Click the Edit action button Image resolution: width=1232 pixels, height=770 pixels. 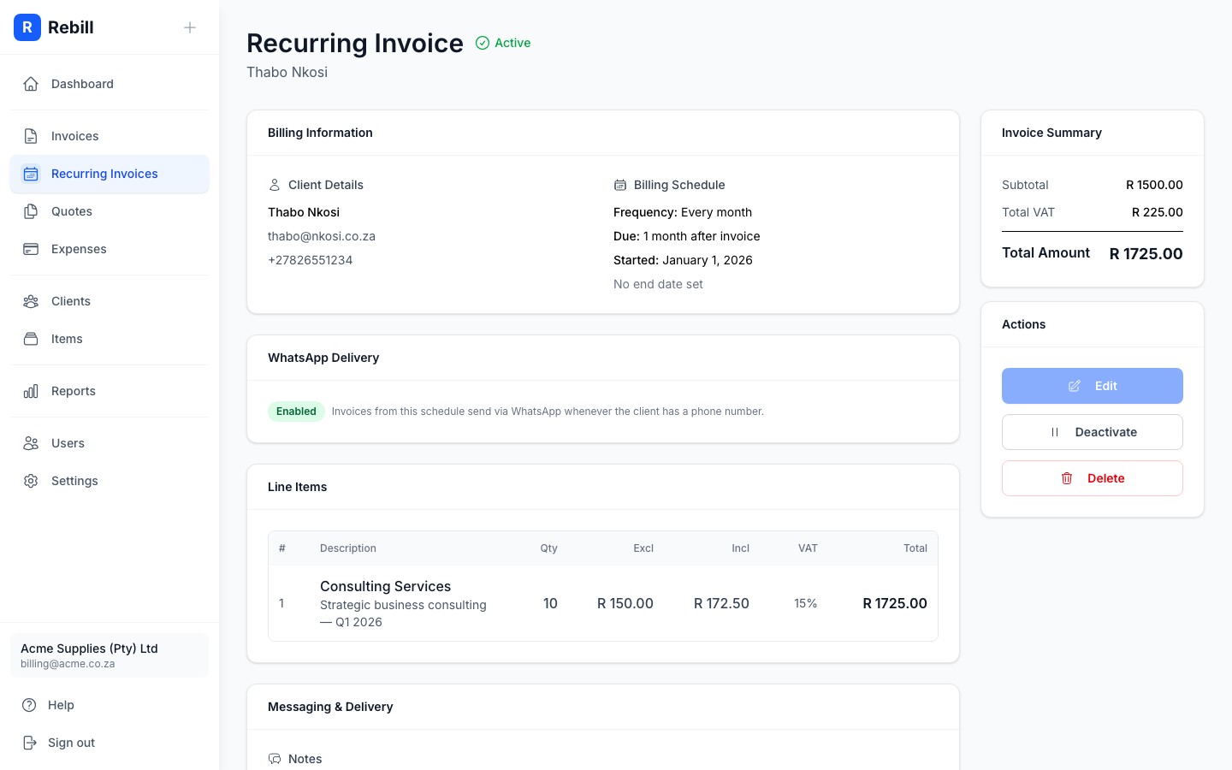[x=1093, y=386]
